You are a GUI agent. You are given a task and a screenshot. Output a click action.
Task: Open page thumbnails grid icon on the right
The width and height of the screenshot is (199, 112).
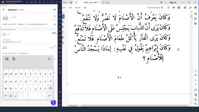point(196,24)
